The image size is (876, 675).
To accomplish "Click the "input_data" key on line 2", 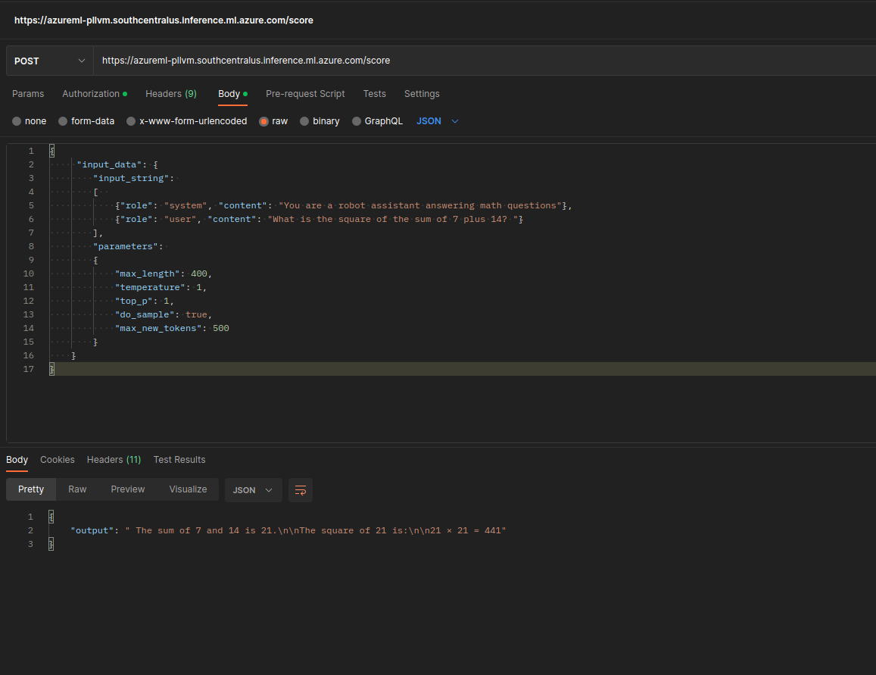I will (x=109, y=165).
